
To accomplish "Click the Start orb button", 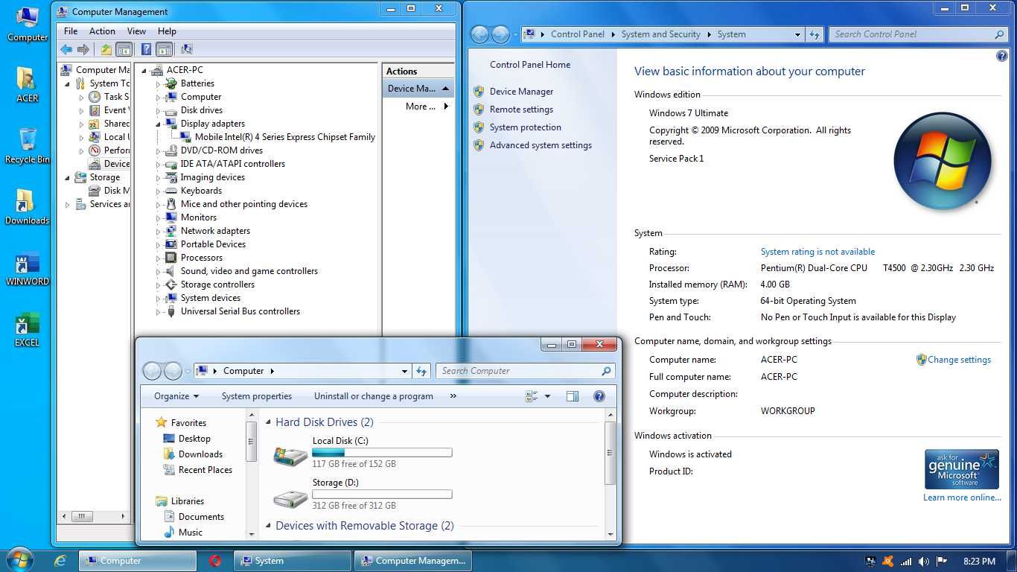I will [19, 560].
